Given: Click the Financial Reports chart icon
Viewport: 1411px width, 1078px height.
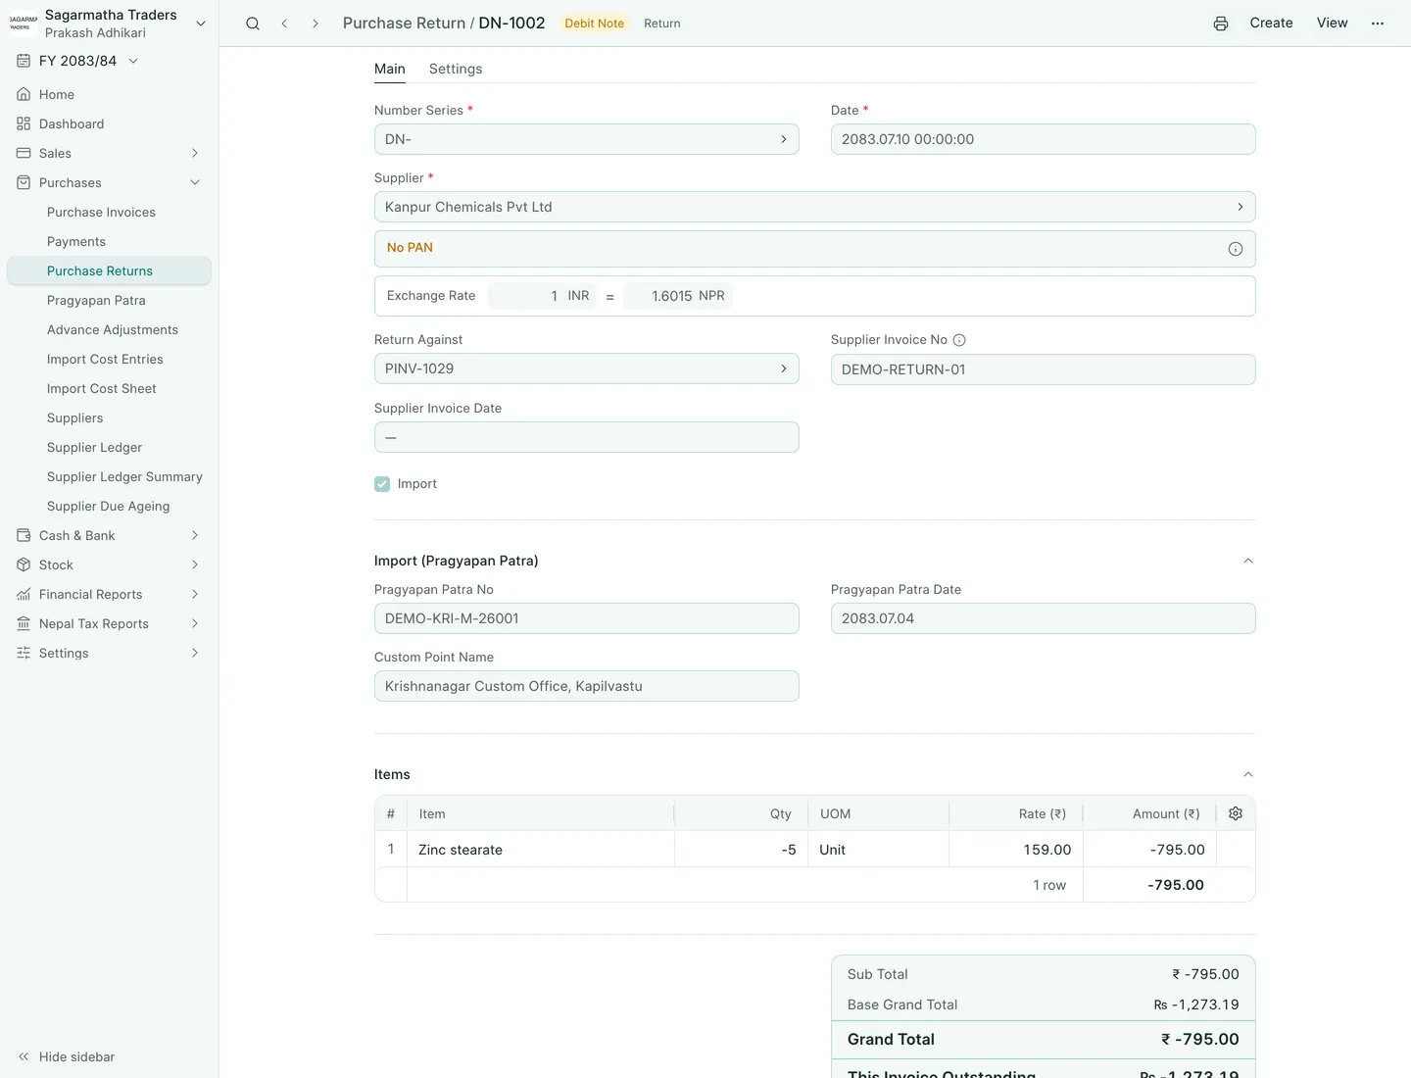Looking at the screenshot, I should 24,594.
